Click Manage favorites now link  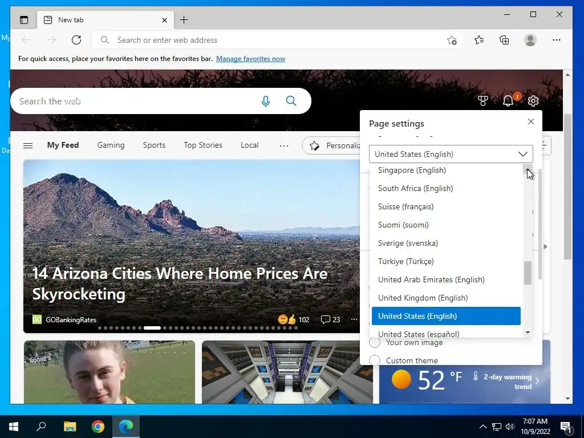(x=251, y=59)
